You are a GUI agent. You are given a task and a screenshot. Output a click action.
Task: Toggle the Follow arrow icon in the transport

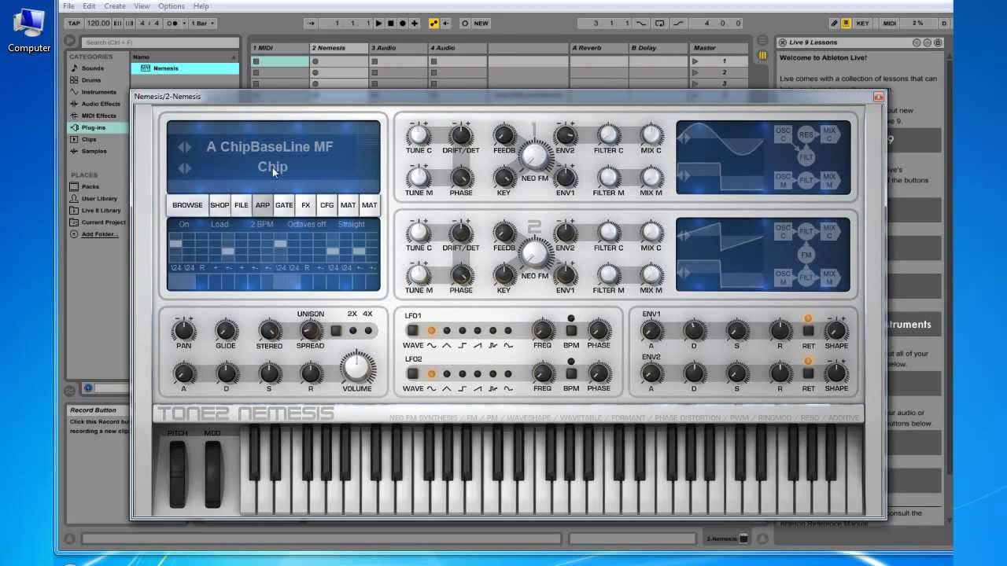[x=311, y=23]
